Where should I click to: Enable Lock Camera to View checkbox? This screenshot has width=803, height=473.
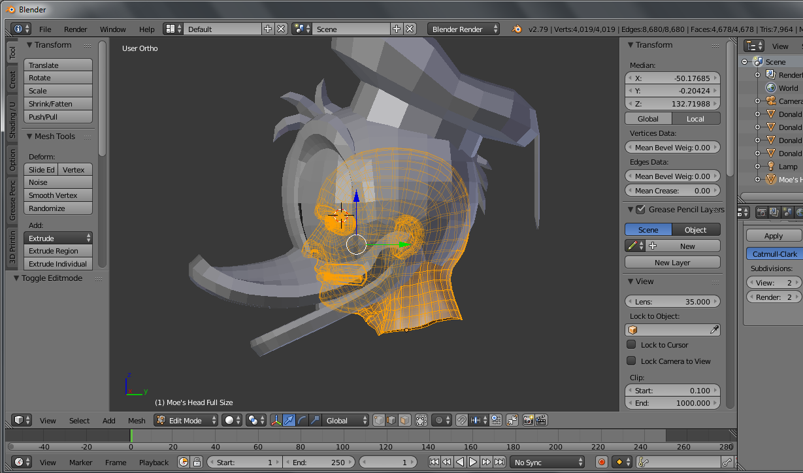point(631,361)
